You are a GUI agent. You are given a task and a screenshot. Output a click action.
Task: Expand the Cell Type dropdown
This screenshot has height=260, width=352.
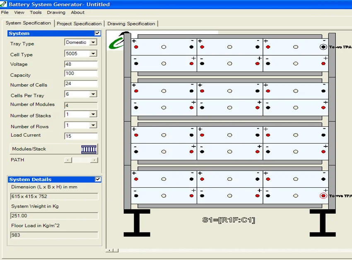pos(93,54)
